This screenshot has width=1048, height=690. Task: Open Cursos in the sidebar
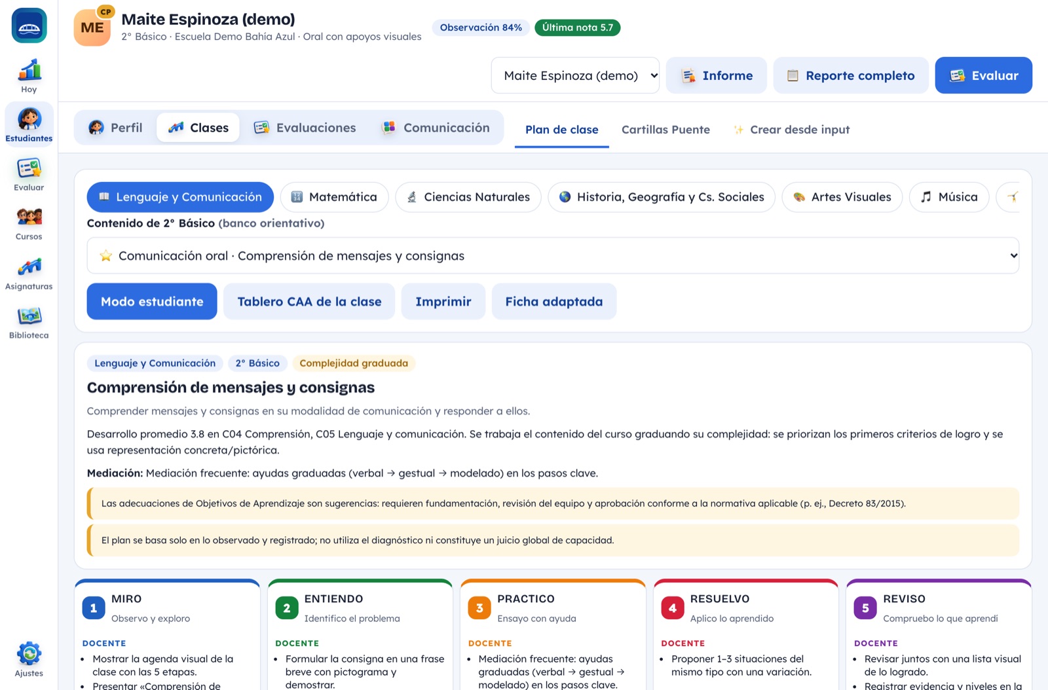29,223
